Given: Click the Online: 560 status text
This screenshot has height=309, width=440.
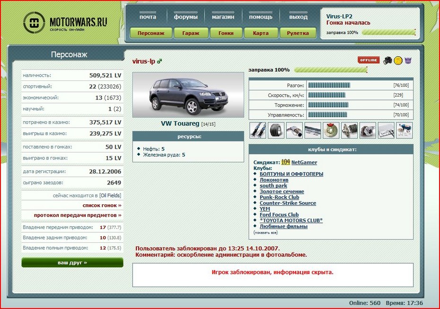Looking at the screenshot, I should pyautogui.click(x=365, y=303).
